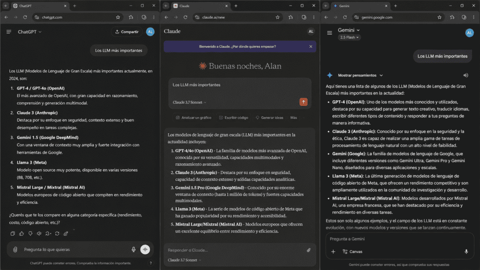Click plus upload icon in Gemini prompt
This screenshot has height=270, width=480.
pos(333,252)
